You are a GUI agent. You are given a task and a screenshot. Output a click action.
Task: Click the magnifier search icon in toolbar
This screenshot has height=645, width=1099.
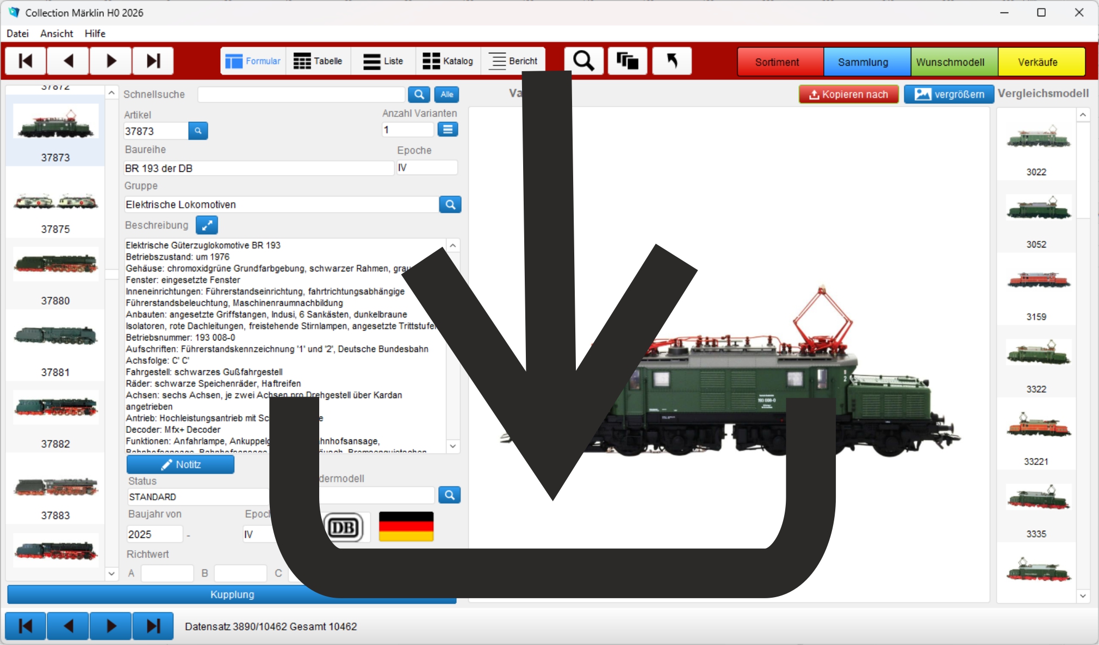583,61
